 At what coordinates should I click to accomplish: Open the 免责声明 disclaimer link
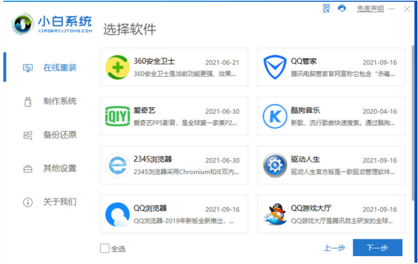tap(370, 9)
